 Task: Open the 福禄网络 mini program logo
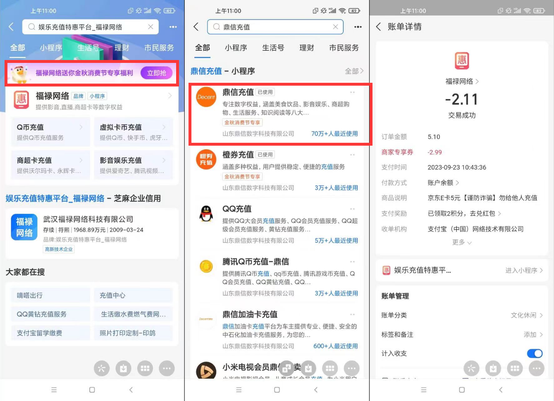tap(21, 100)
